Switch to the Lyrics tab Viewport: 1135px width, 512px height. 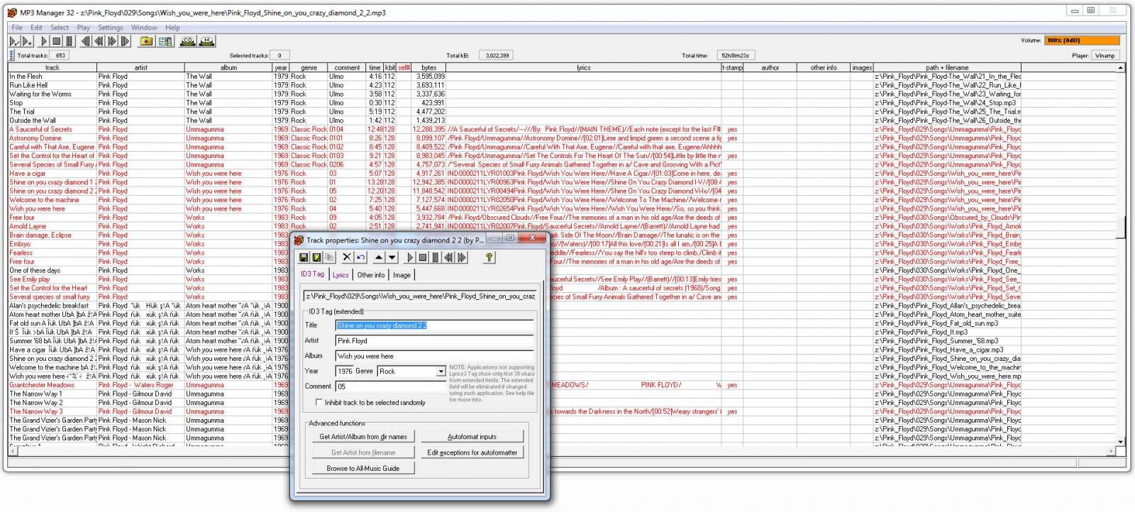pos(341,275)
